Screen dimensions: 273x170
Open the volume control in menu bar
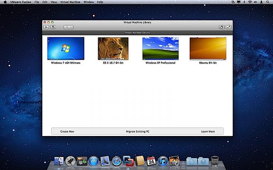coord(256,2)
